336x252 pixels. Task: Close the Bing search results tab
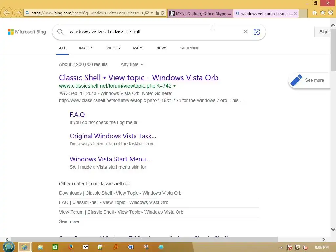point(295,13)
